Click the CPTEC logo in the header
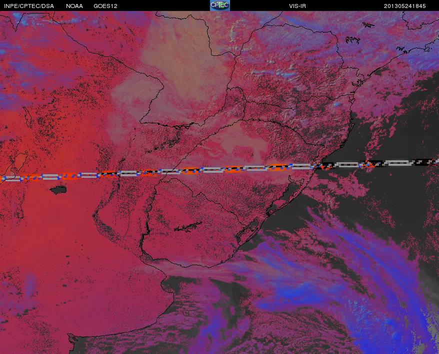The image size is (439, 354). (220, 5)
